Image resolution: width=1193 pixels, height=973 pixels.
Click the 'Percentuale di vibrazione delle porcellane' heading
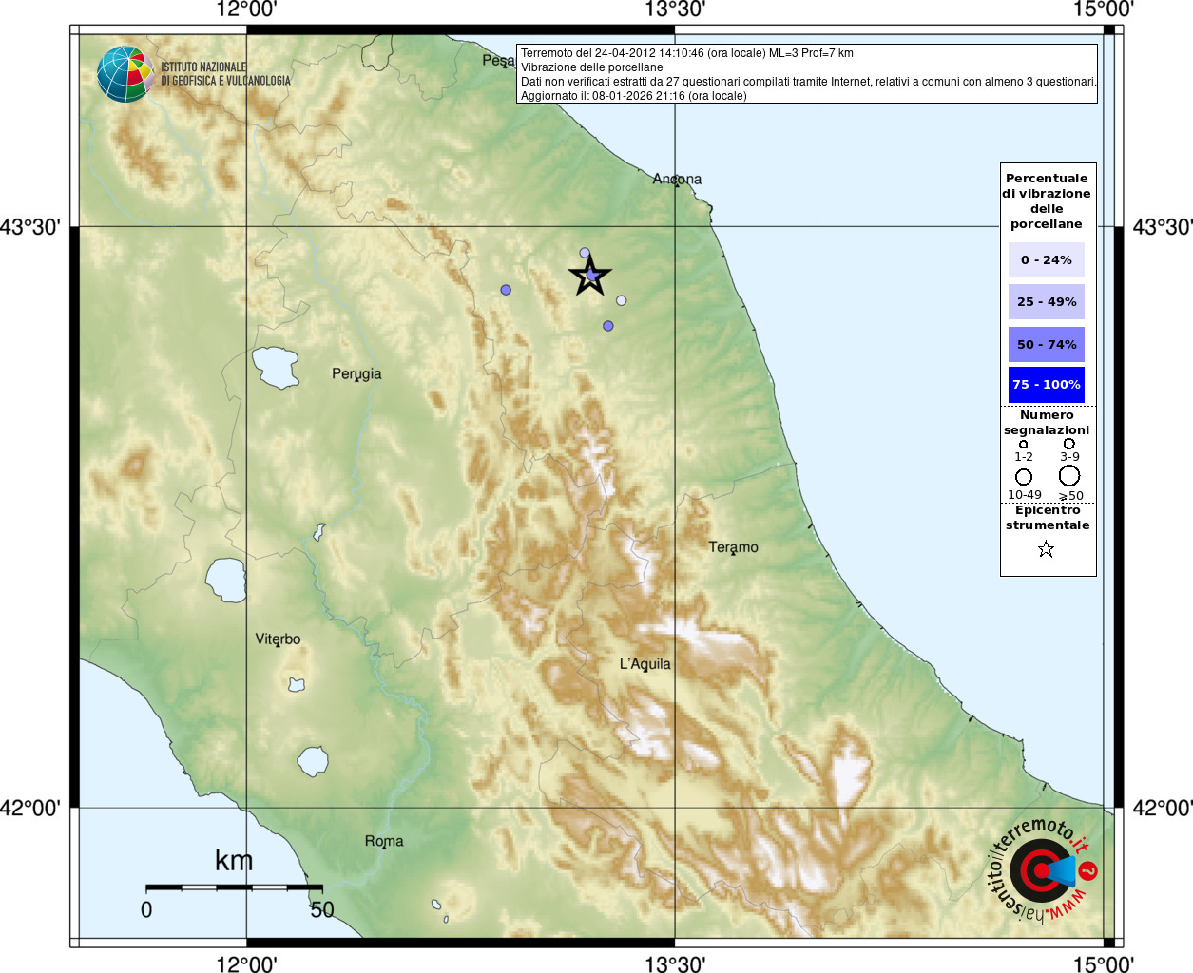[1047, 200]
